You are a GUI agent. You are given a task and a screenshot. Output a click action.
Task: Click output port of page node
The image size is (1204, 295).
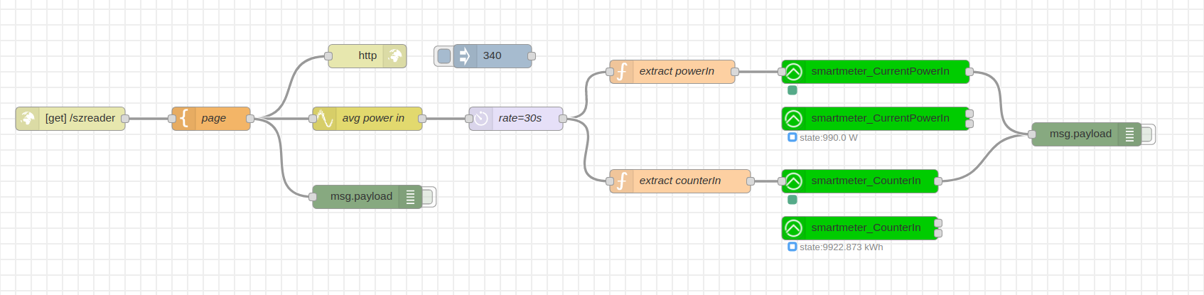click(x=250, y=119)
